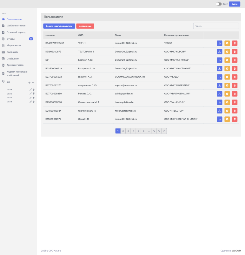Open Журнал исходящих требований menu item
245x255 pixels.
coord(17,73)
